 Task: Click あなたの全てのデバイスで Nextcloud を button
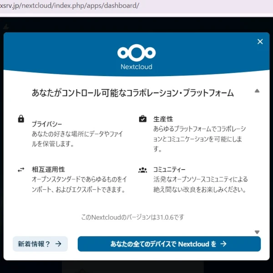click(169, 244)
